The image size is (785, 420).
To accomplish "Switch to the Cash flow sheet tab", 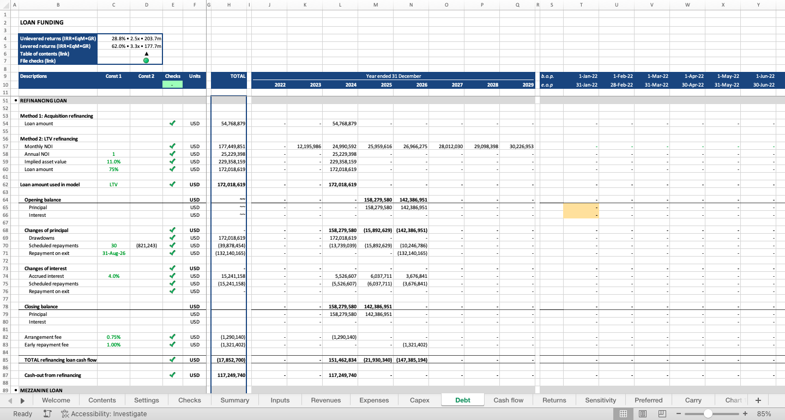I will pyautogui.click(x=509, y=400).
